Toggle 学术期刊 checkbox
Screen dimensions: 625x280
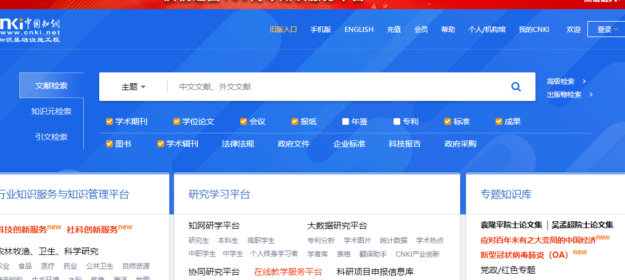(109, 121)
